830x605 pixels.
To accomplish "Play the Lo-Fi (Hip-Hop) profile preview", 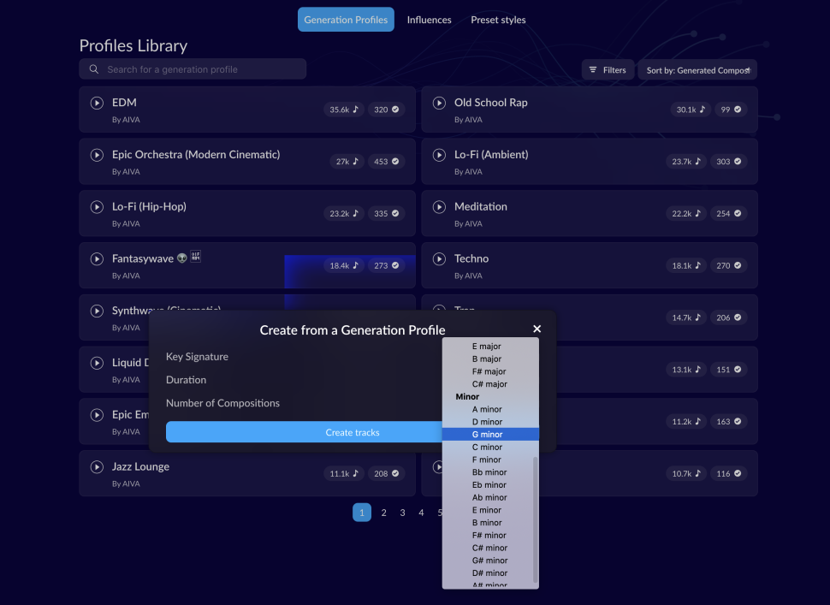I will point(97,207).
